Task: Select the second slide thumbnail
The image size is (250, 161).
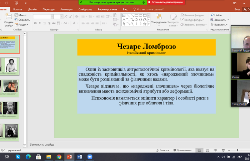Action: click(10, 65)
